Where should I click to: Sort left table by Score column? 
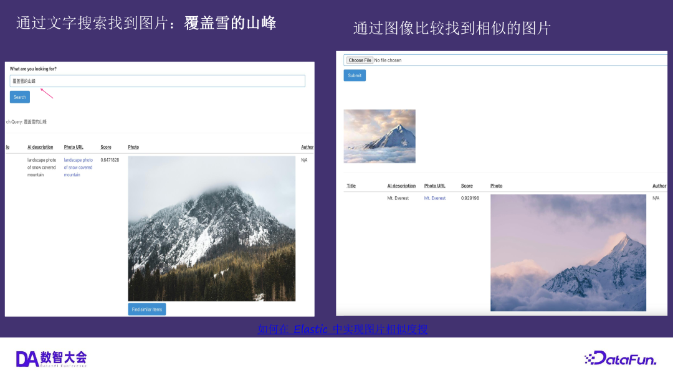(x=105, y=147)
